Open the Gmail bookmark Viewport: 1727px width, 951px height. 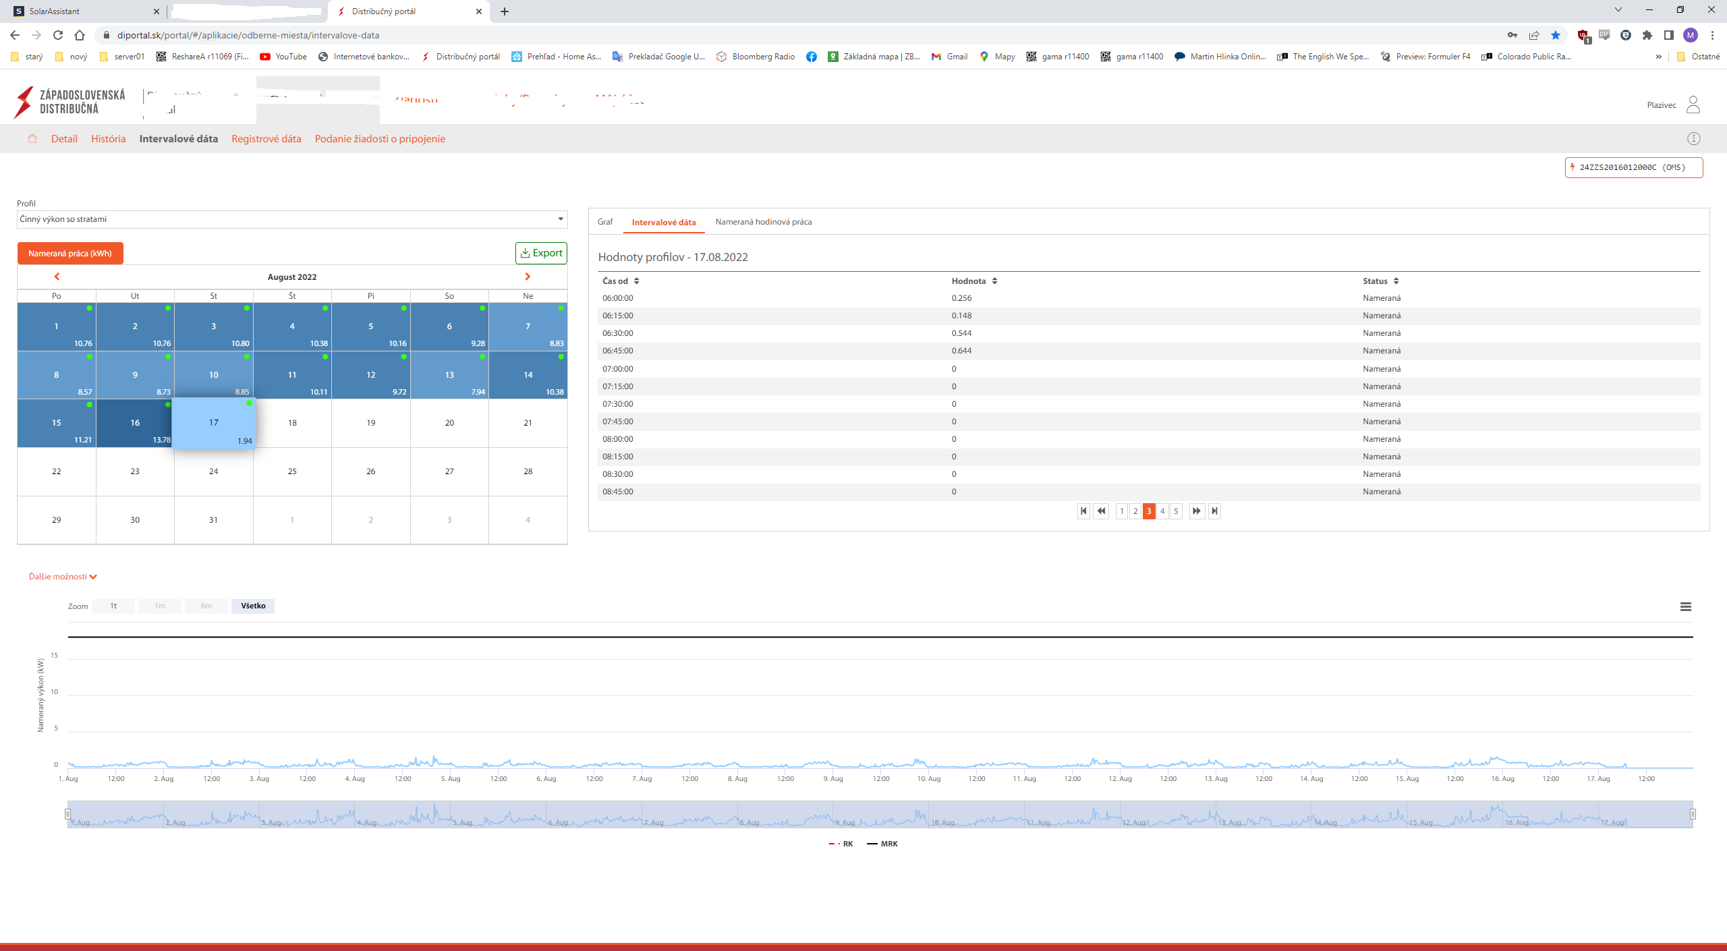click(x=949, y=57)
